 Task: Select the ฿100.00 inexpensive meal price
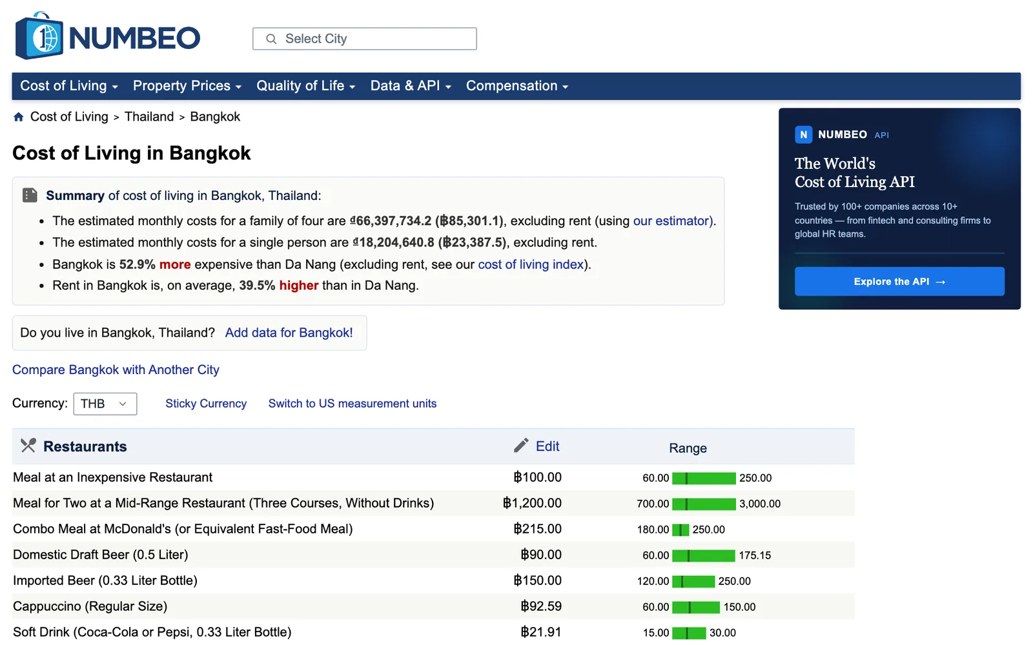point(537,477)
